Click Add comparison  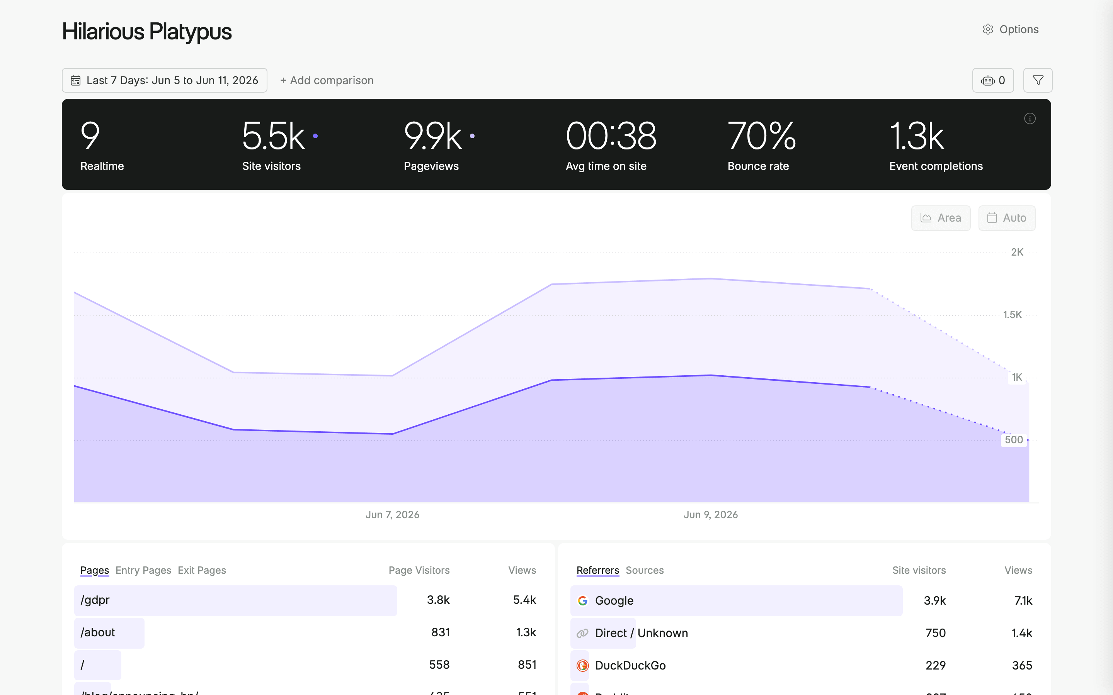[x=327, y=80]
